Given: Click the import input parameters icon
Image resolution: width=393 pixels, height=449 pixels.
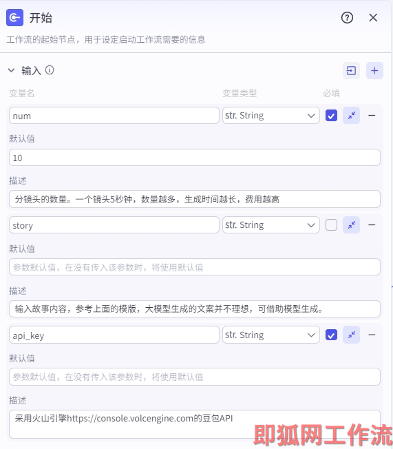Looking at the screenshot, I should 351,70.
